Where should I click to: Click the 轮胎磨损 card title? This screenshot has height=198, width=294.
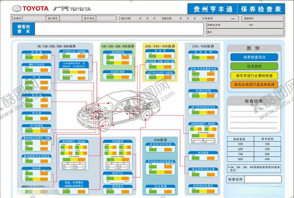coord(118,141)
